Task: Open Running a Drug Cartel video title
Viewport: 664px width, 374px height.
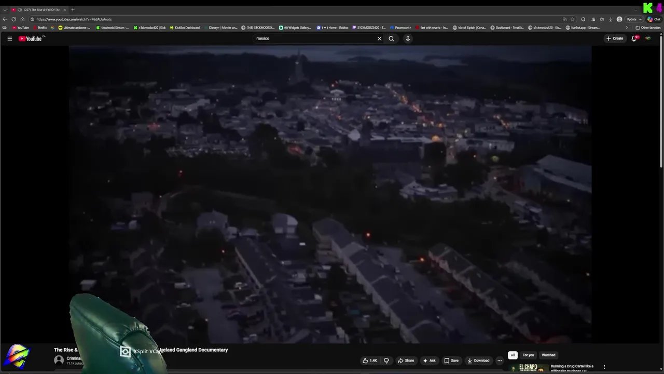Action: (x=572, y=368)
